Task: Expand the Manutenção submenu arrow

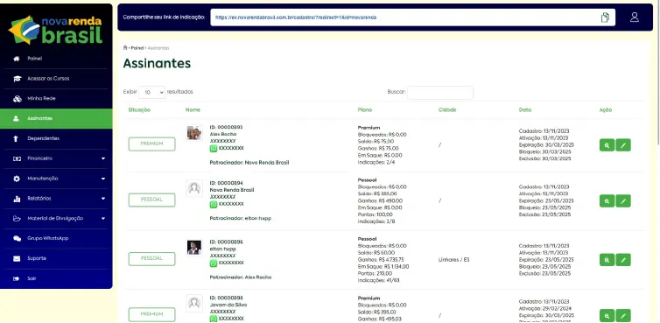Action: pyautogui.click(x=103, y=179)
